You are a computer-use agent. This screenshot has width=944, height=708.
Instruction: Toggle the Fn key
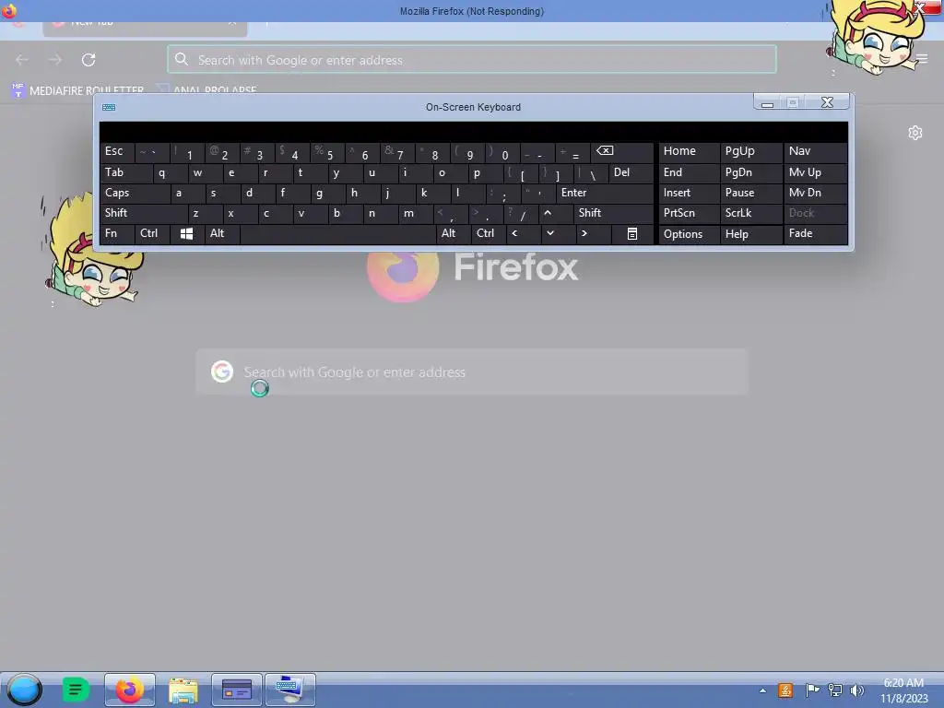pyautogui.click(x=117, y=233)
